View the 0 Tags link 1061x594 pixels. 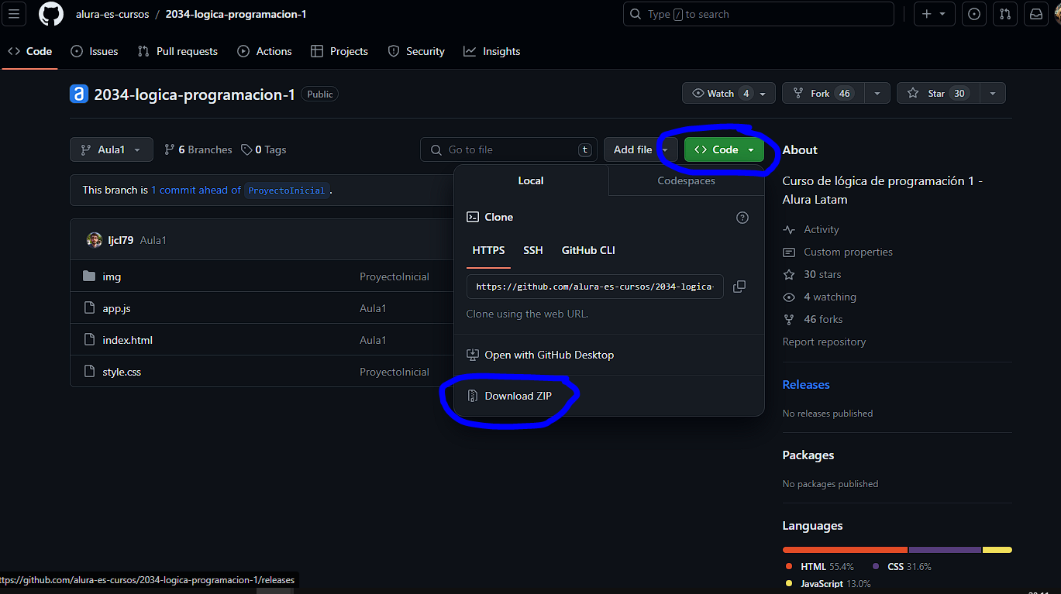pyautogui.click(x=264, y=149)
